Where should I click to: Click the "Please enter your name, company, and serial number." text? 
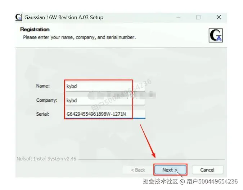pos(80,37)
